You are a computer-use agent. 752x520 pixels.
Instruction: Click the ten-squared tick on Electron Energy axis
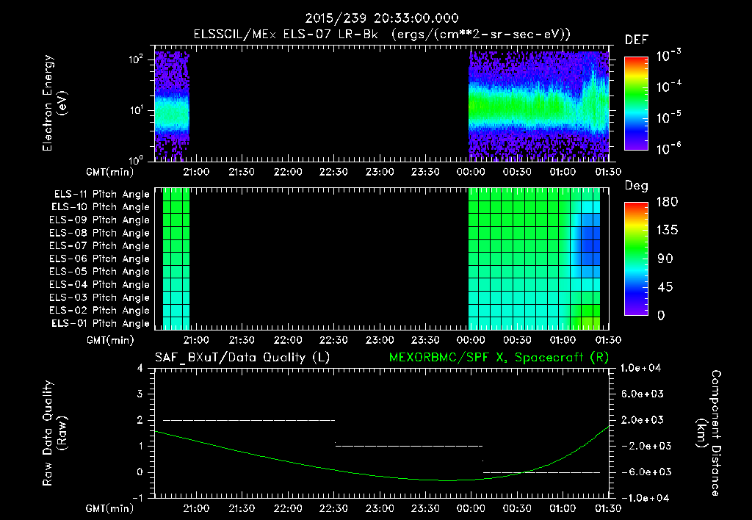point(136,59)
